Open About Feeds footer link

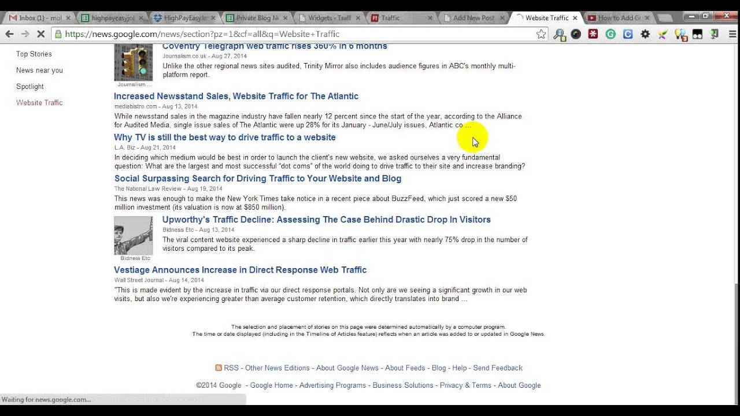coord(405,368)
